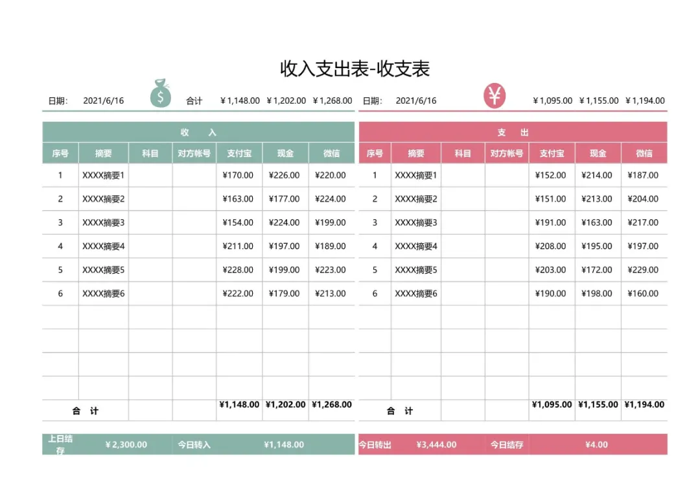
Task: Select income row XXXX摘要6 summary cell
Action: 104,294
